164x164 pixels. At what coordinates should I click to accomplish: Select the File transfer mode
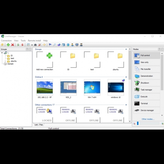click(147, 69)
